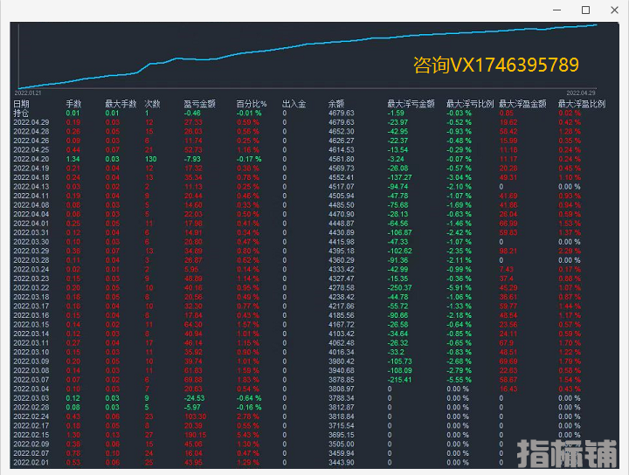Click the 次数 column header

tap(152, 104)
